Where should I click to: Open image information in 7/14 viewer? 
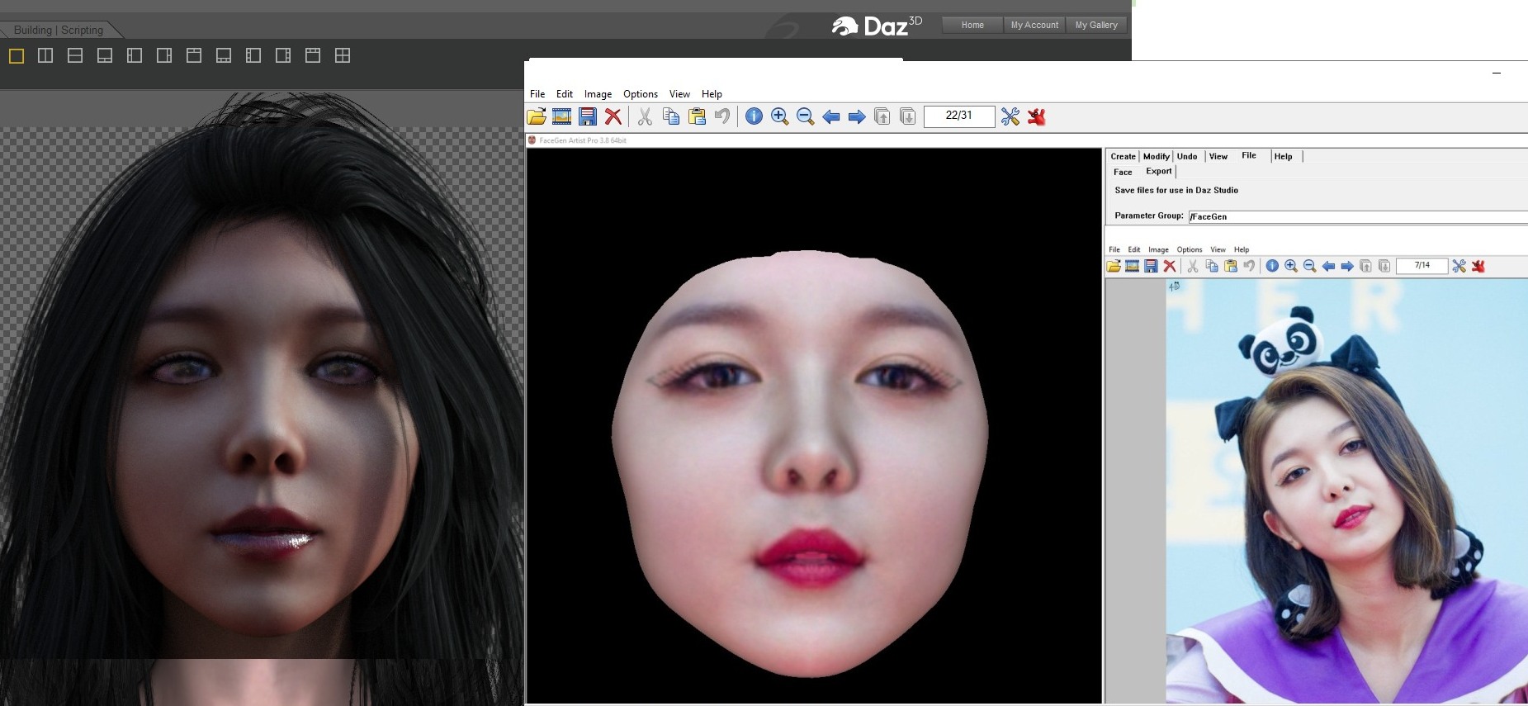click(1272, 266)
